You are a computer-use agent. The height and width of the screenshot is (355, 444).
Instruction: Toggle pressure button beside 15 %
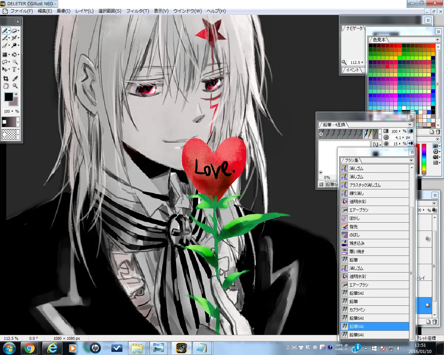tap(410, 143)
